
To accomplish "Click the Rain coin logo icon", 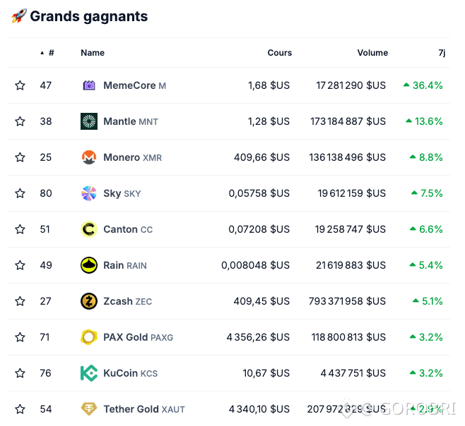I will [x=89, y=265].
